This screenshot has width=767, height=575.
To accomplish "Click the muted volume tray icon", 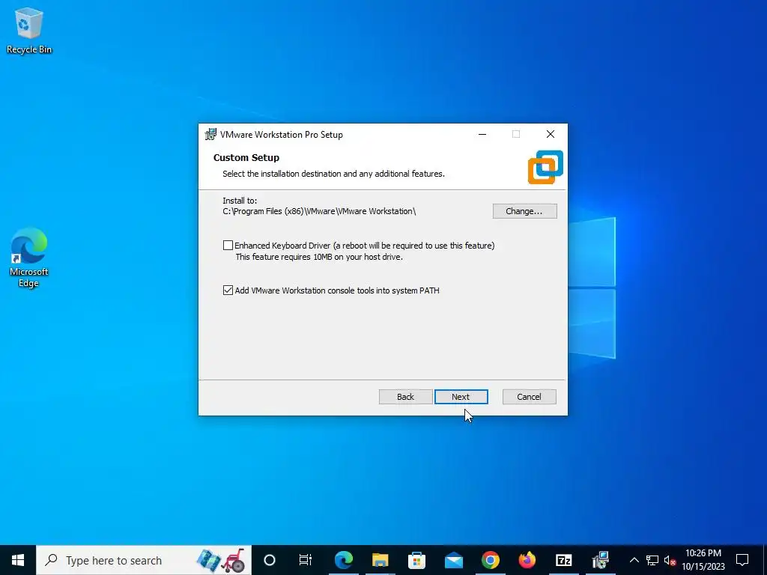I will (670, 560).
